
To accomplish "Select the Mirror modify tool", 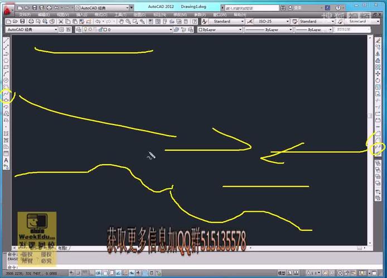I will tap(378, 54).
